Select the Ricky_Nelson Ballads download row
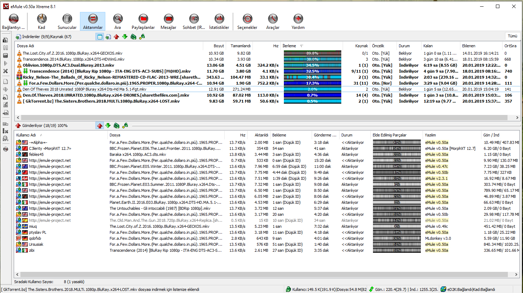This screenshot has height=293, width=523. (x=268, y=77)
